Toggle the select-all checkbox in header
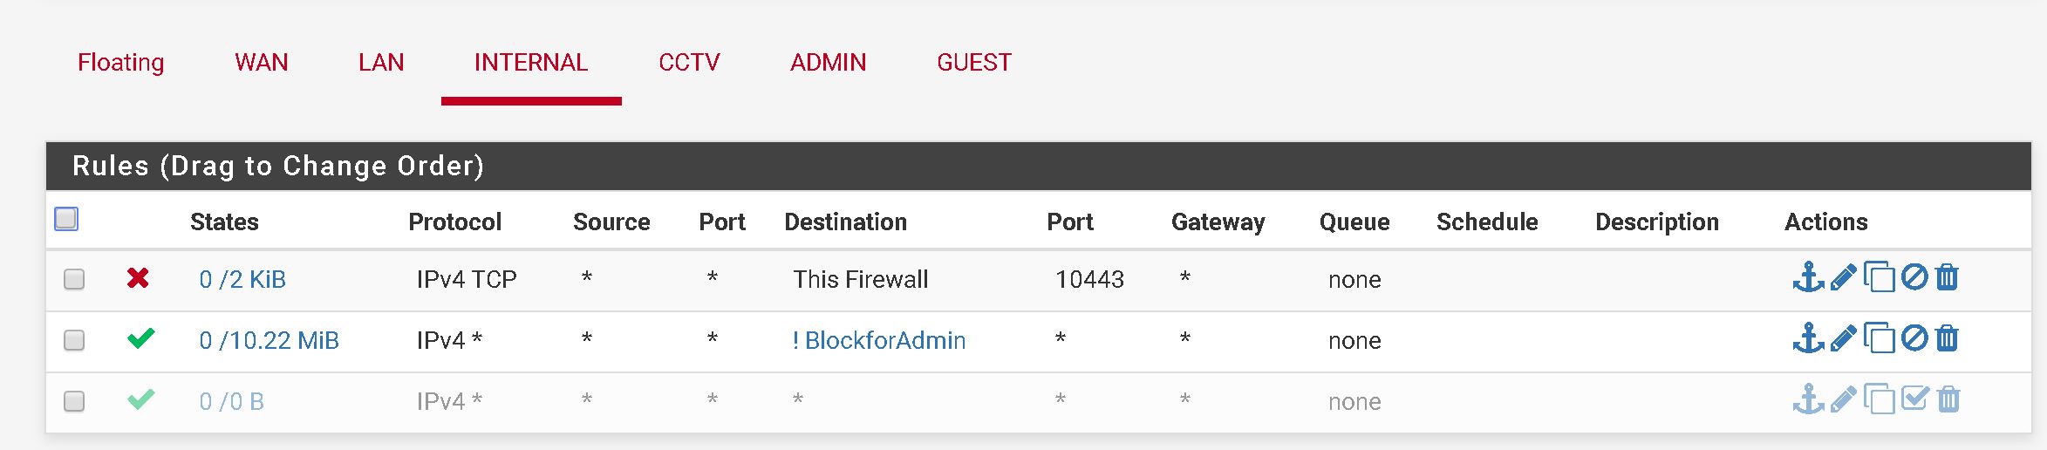2047x450 pixels. click(66, 219)
